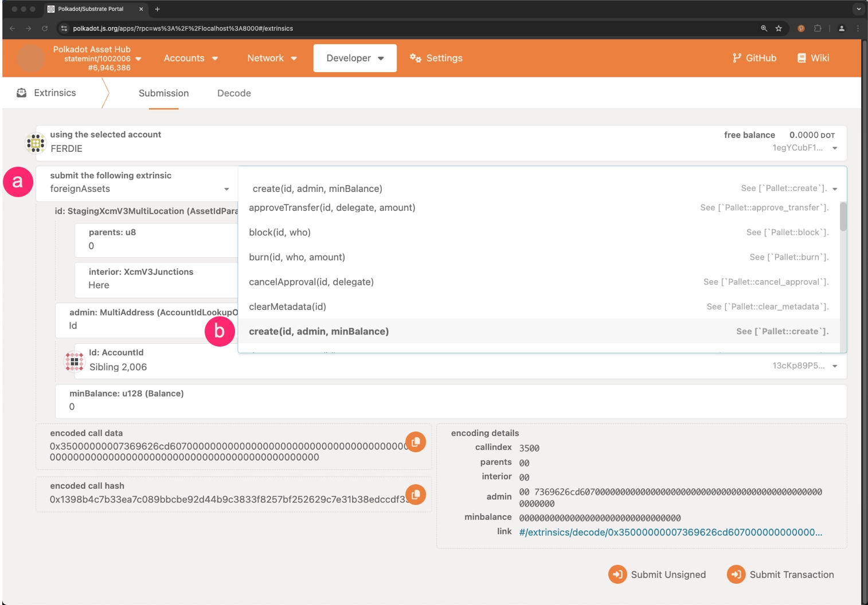The height and width of the screenshot is (605, 868).
Task: Expand the browser tab search chevron
Action: coord(858,9)
